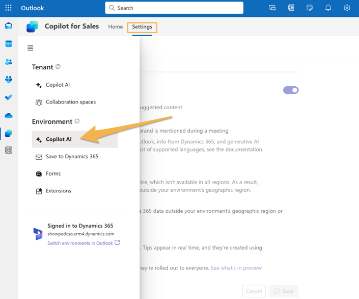The image size is (359, 299).
Task: Open the settings gear in header
Action: point(347,8)
